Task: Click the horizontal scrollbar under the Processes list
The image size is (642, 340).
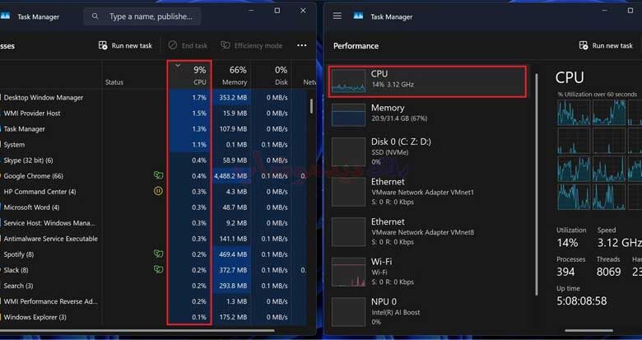Action: (x=137, y=331)
